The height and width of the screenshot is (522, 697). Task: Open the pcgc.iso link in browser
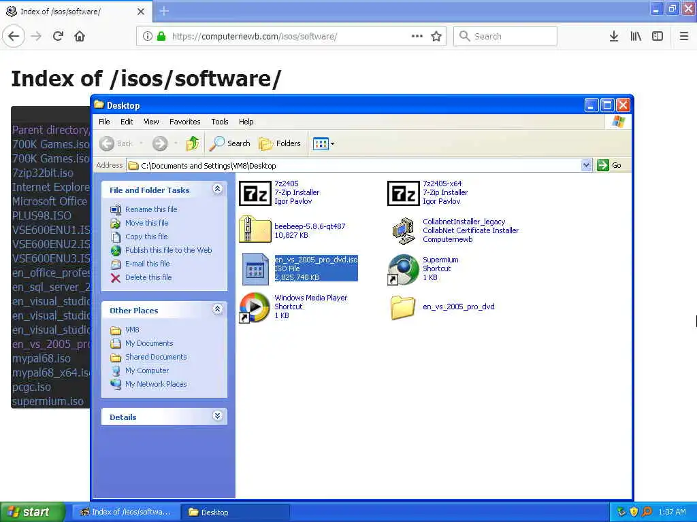(x=31, y=387)
